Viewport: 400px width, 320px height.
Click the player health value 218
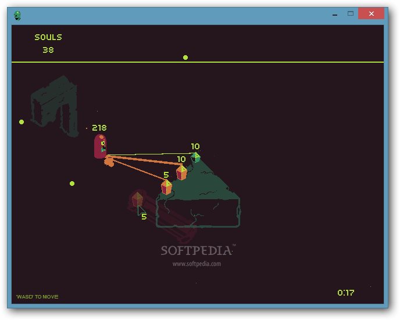coord(99,128)
